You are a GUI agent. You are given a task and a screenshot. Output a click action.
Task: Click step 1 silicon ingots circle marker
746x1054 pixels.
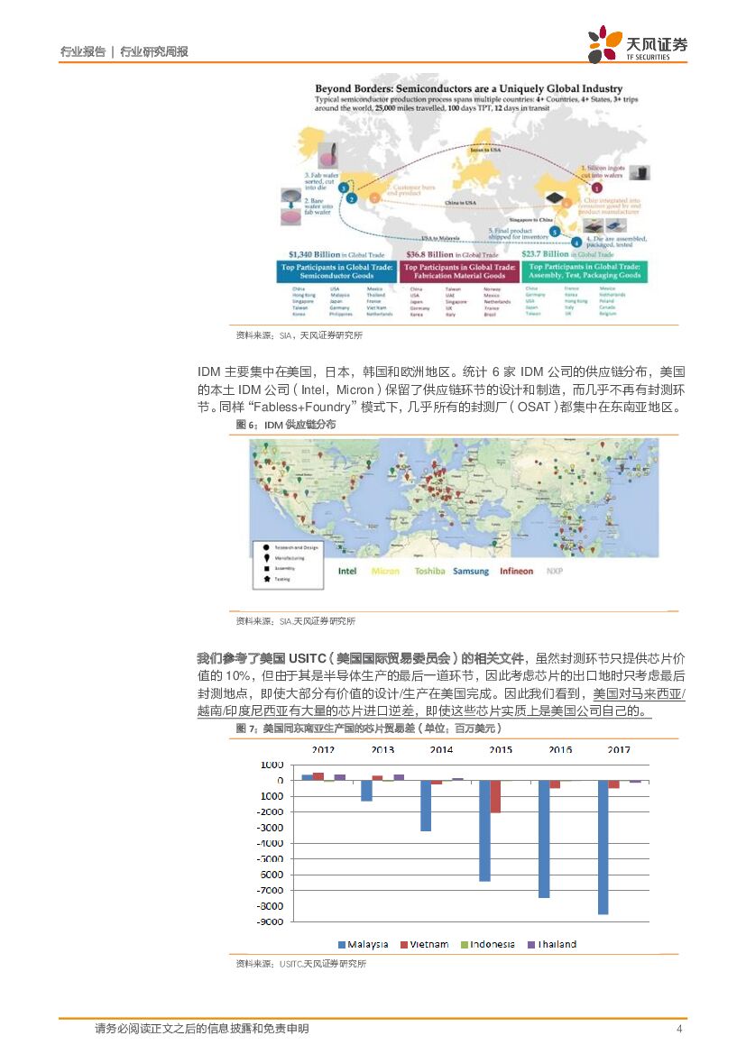tap(596, 187)
